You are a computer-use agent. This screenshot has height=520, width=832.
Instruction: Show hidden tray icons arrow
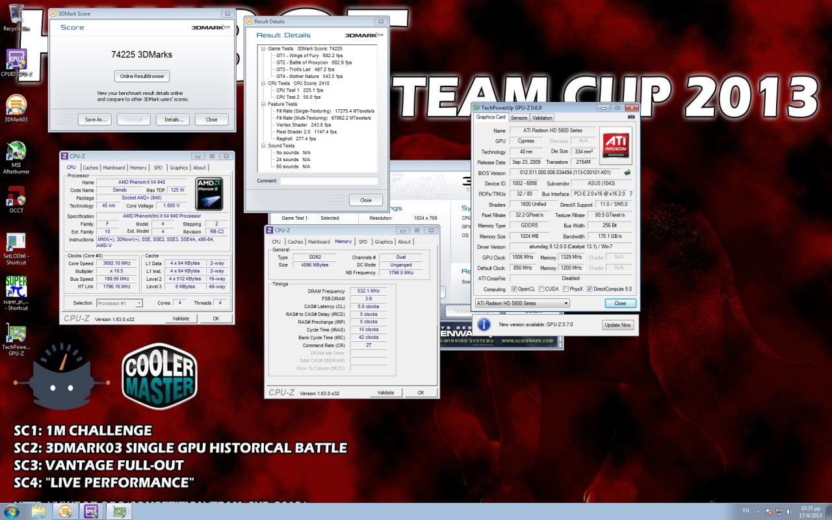pyautogui.click(x=759, y=511)
